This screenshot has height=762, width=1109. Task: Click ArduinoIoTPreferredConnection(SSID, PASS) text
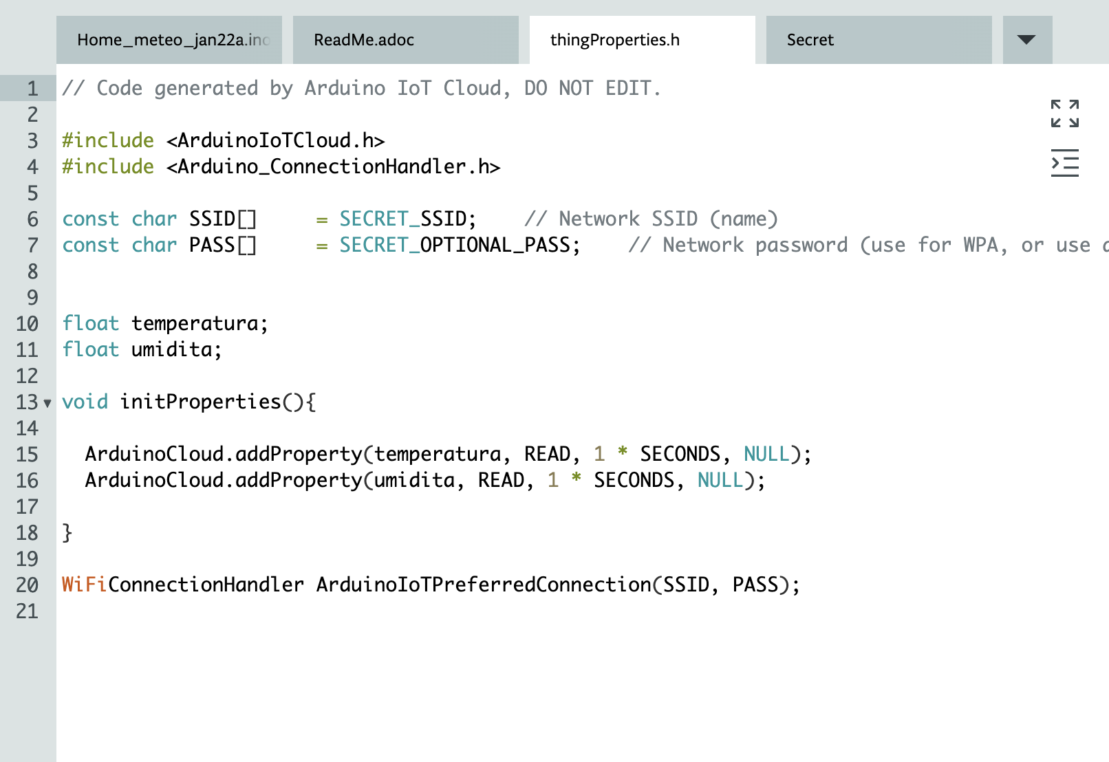pos(553,585)
